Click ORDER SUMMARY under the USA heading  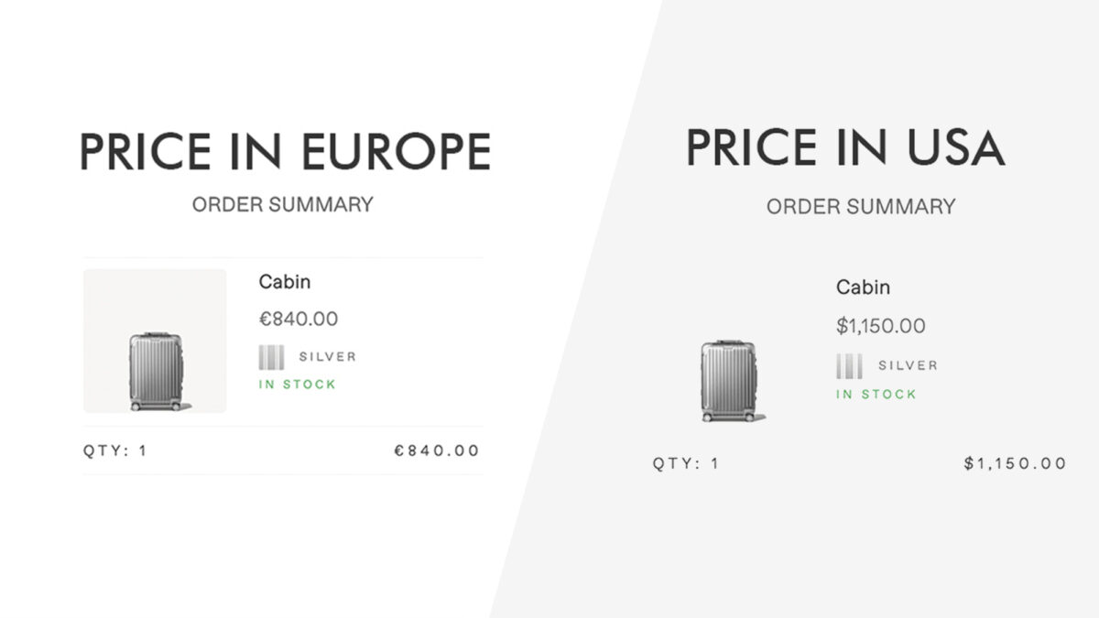click(861, 207)
